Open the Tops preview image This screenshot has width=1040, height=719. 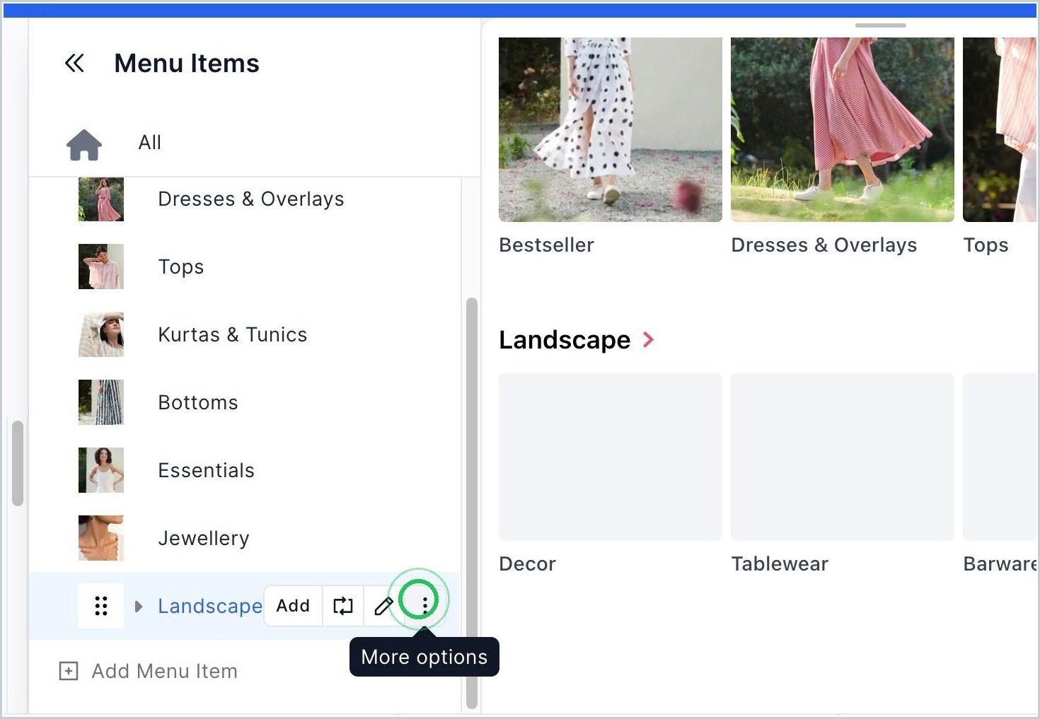(1000, 129)
